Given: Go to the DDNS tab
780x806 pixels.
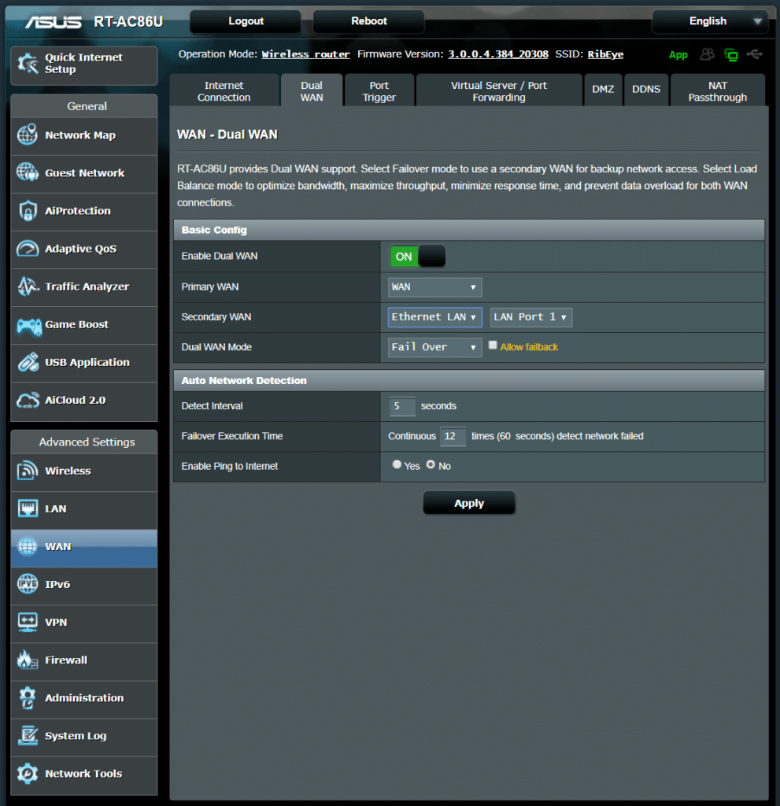Looking at the screenshot, I should (x=646, y=89).
